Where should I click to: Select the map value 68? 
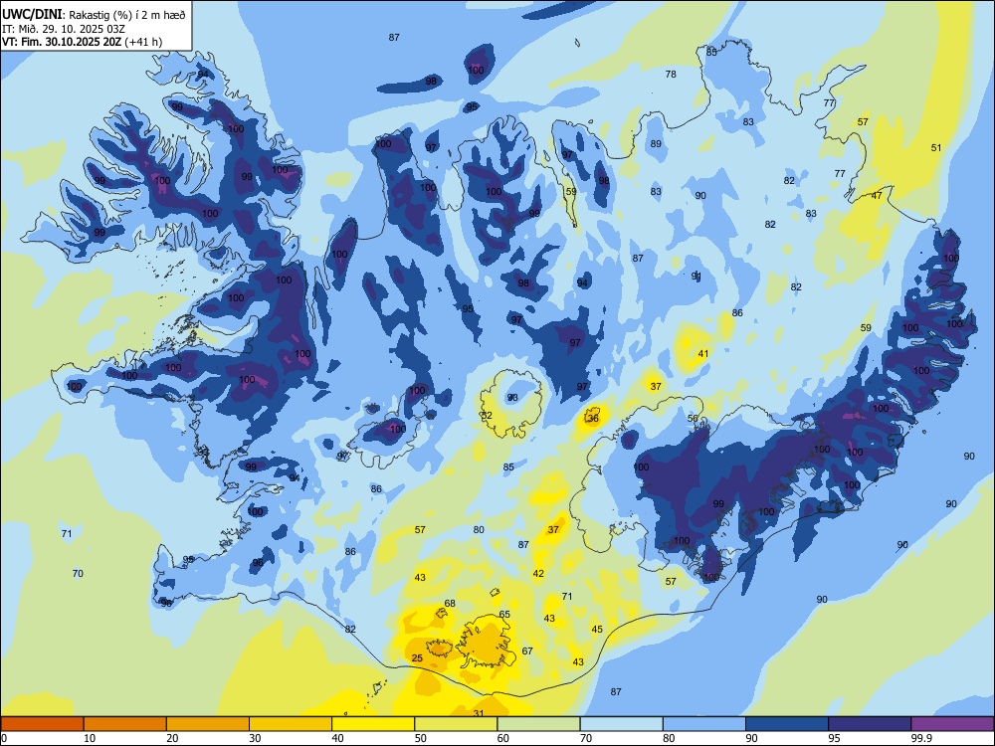[450, 604]
